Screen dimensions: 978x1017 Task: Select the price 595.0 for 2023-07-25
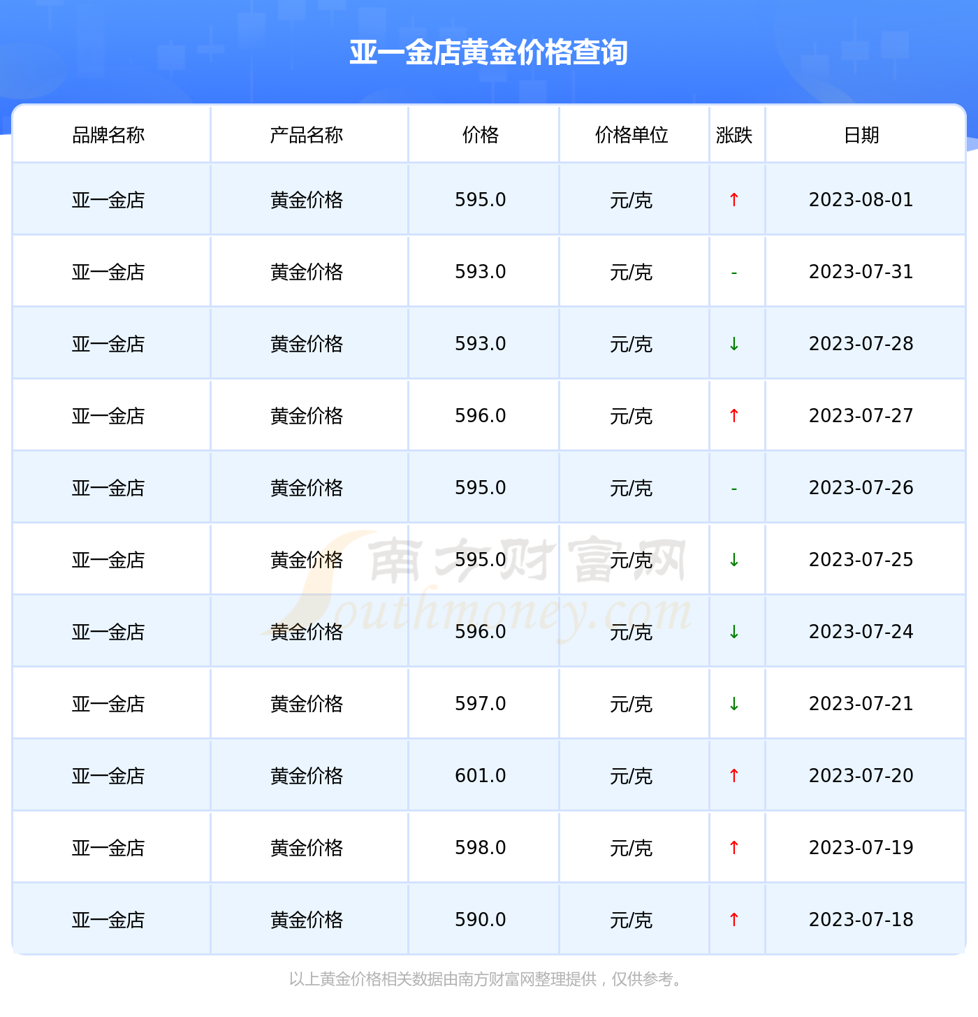point(481,560)
